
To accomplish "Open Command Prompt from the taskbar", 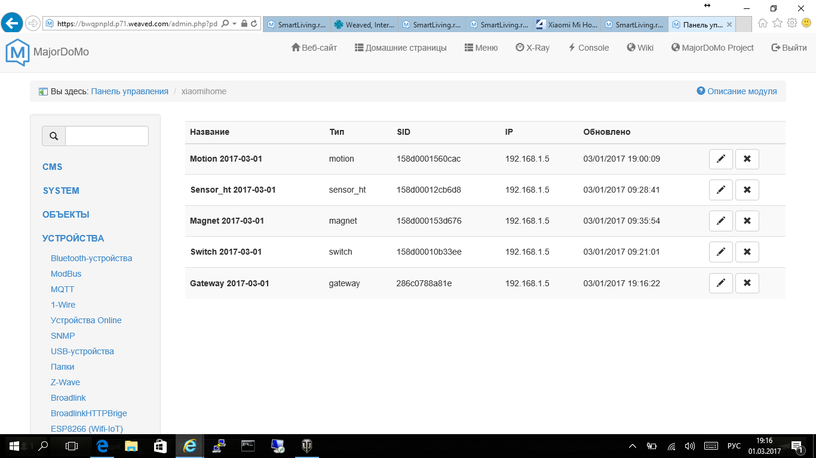I will tap(248, 445).
